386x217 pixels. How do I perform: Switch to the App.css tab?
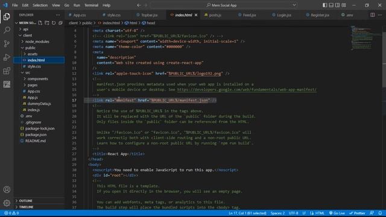coord(80,15)
